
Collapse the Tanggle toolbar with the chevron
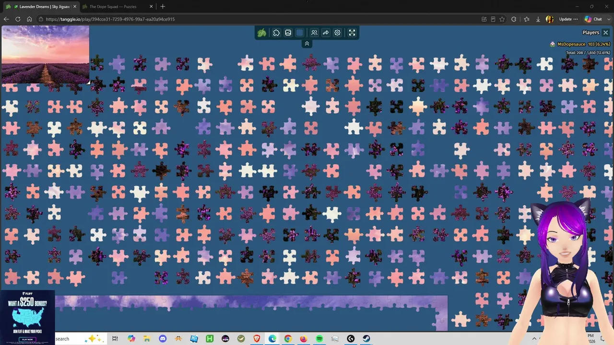[307, 44]
